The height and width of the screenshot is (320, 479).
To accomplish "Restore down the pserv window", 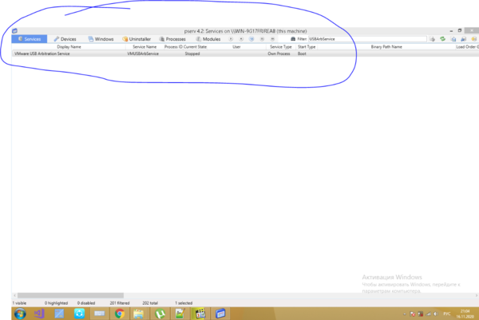I will click(460, 30).
